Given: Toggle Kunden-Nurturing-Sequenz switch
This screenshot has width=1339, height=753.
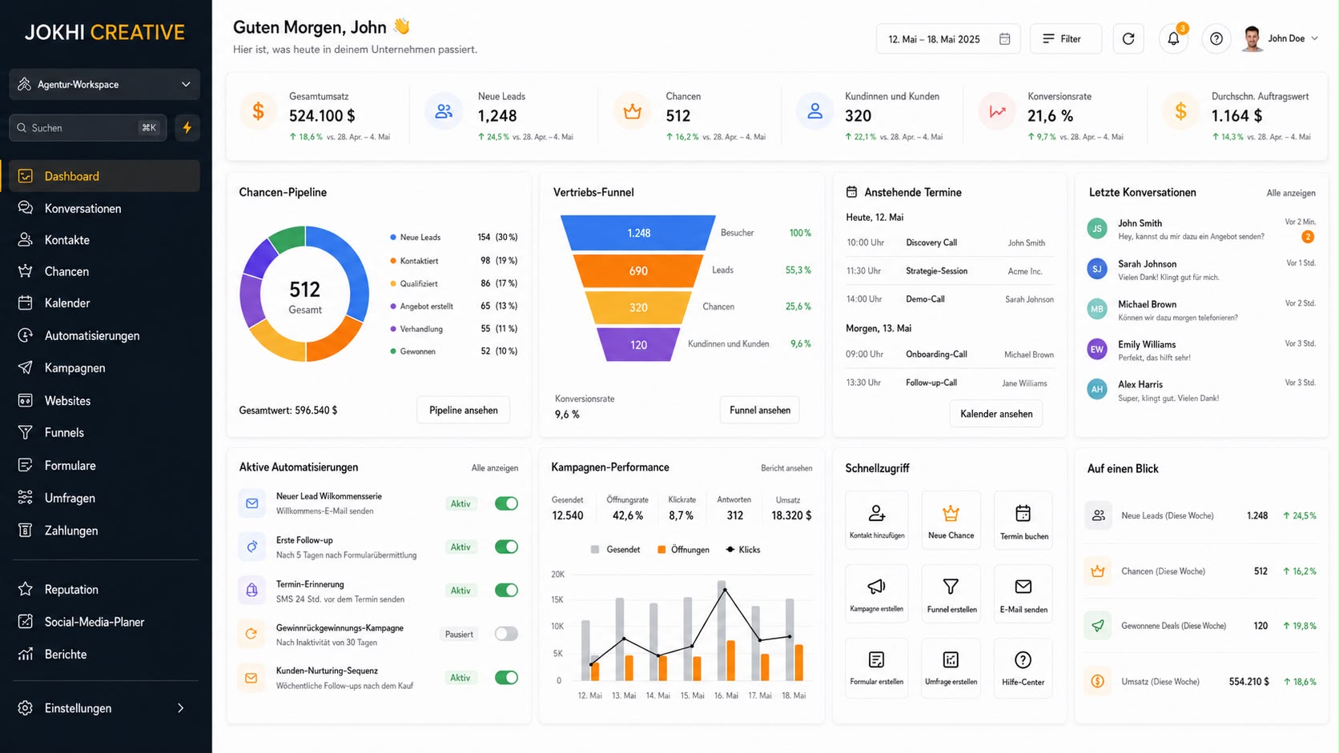Looking at the screenshot, I should coord(506,678).
